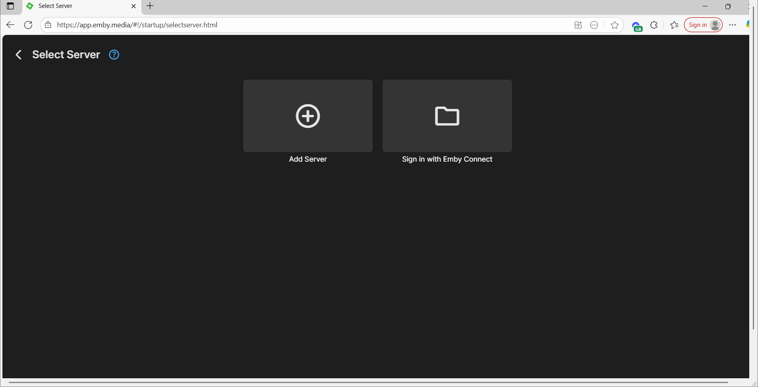Minimize the browser window

coord(705,6)
